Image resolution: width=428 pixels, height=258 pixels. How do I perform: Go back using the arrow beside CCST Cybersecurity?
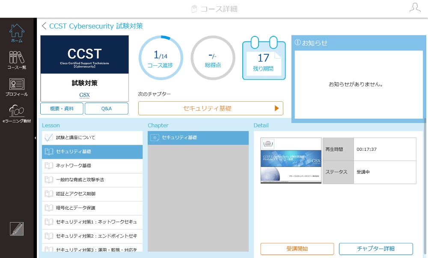[44, 26]
